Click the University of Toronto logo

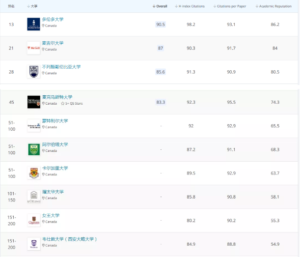tap(33, 24)
